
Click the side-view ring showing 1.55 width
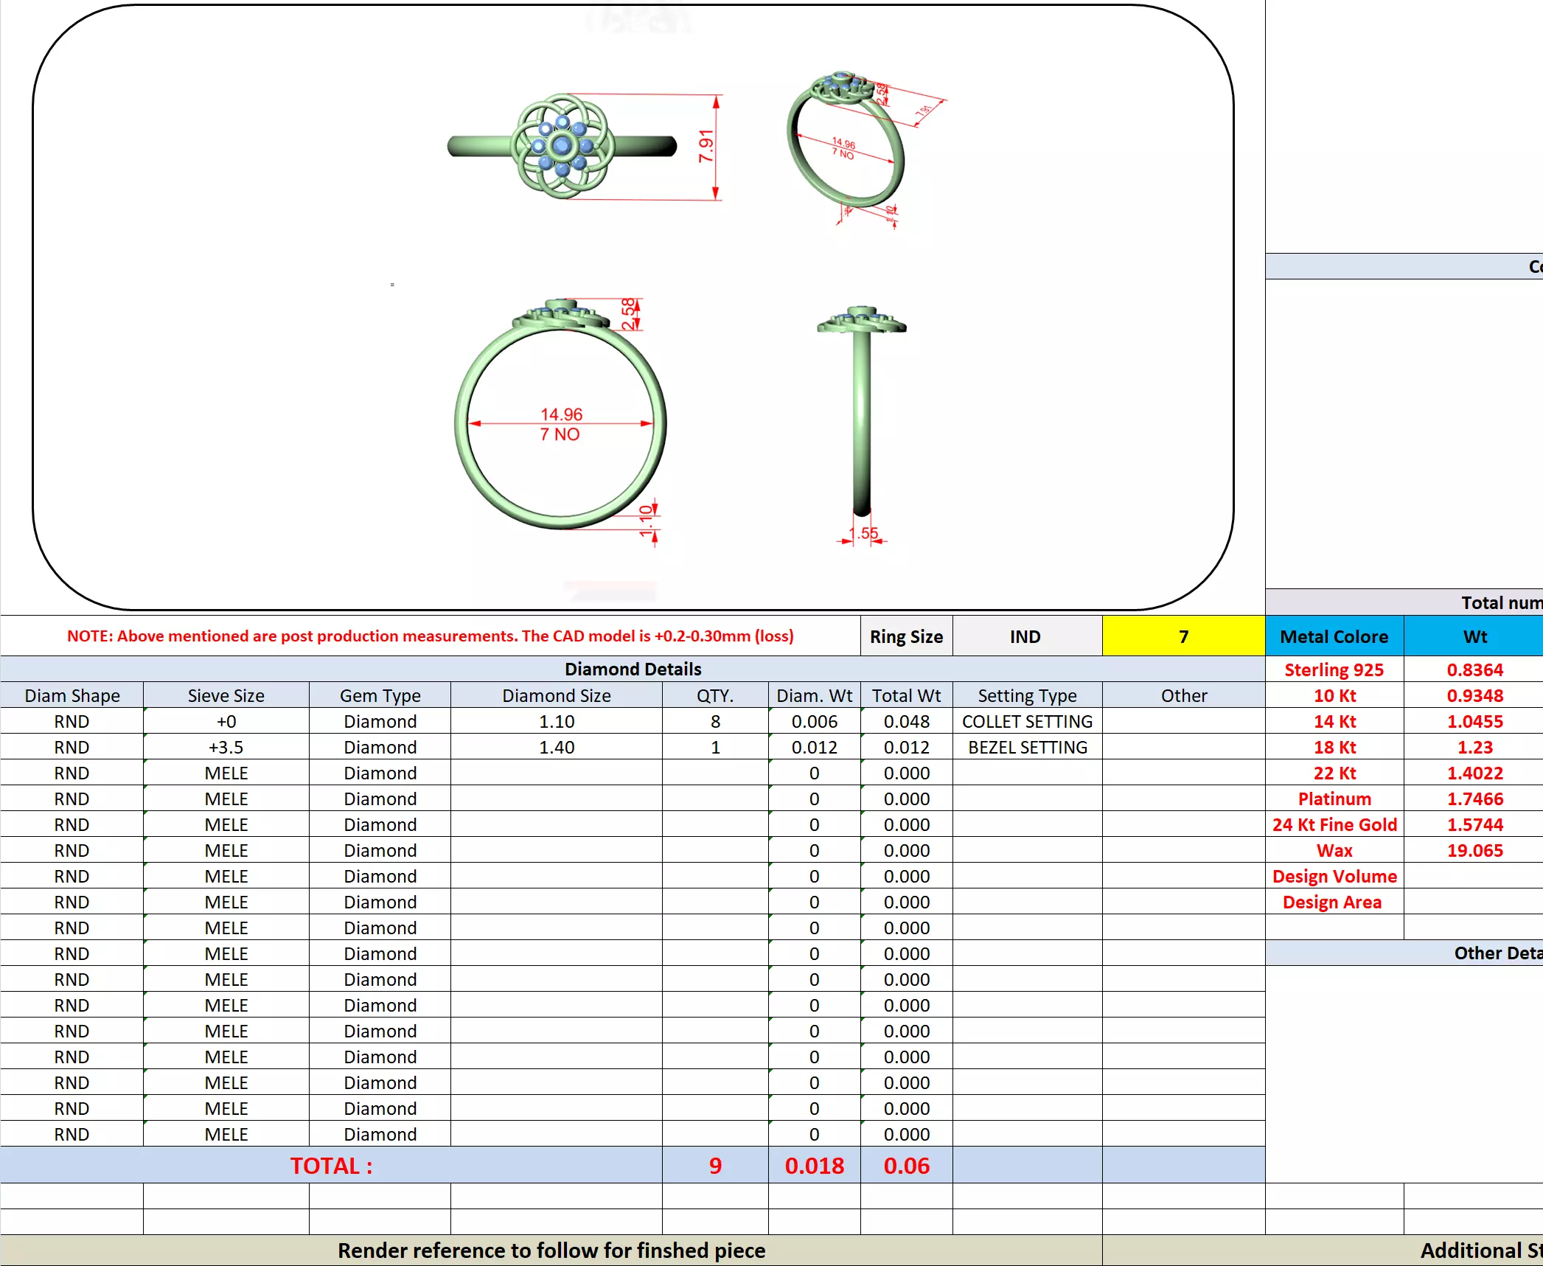point(861,413)
